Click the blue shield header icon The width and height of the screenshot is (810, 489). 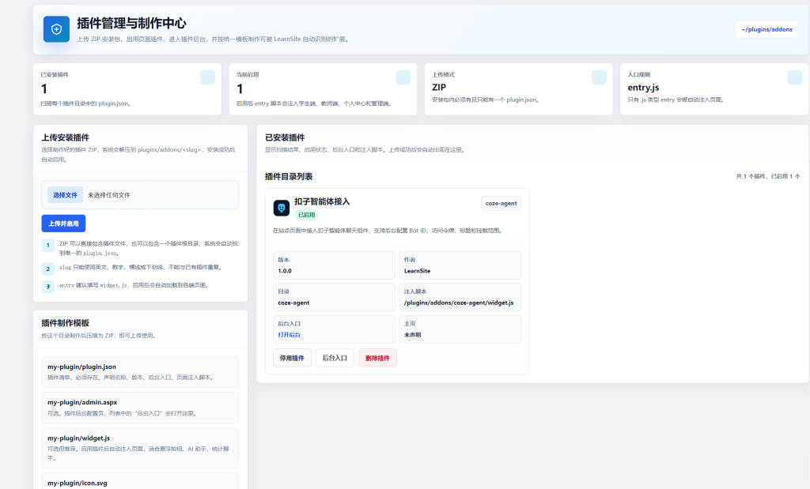point(56,29)
